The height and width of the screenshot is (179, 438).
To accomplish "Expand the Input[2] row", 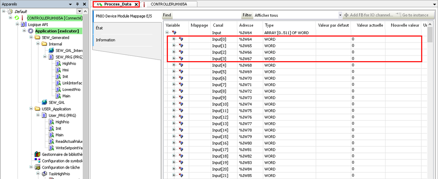I will 174,52.
